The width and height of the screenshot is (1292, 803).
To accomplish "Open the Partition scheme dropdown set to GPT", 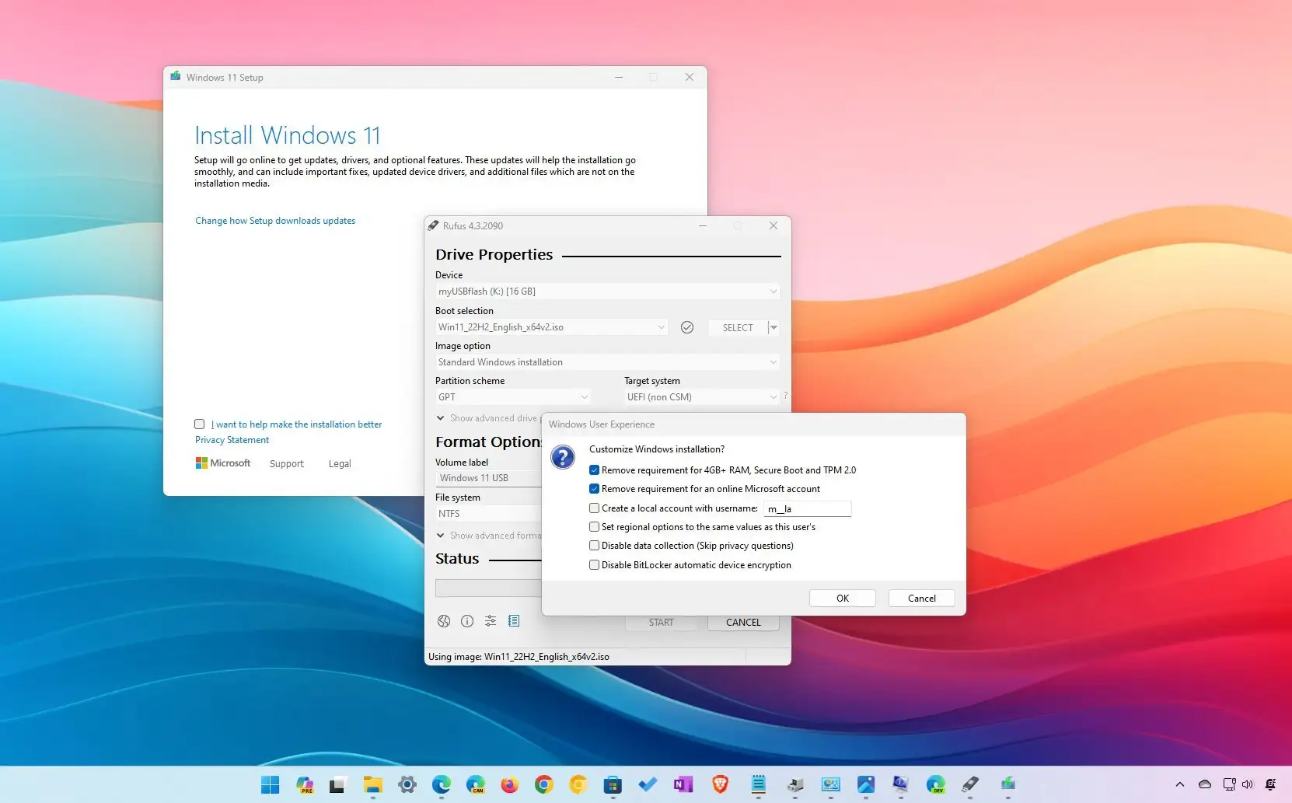I will click(x=513, y=396).
